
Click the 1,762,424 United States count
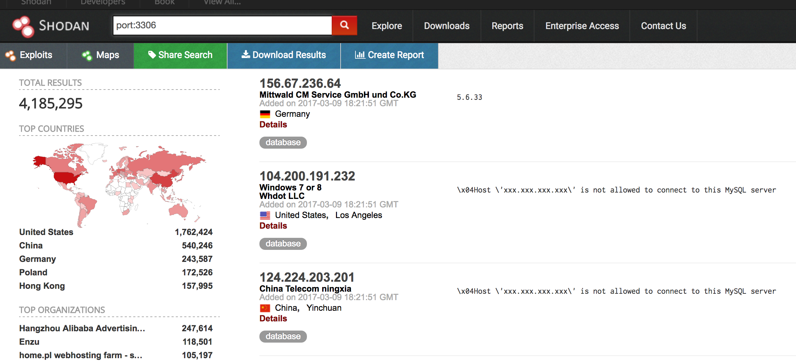(194, 232)
